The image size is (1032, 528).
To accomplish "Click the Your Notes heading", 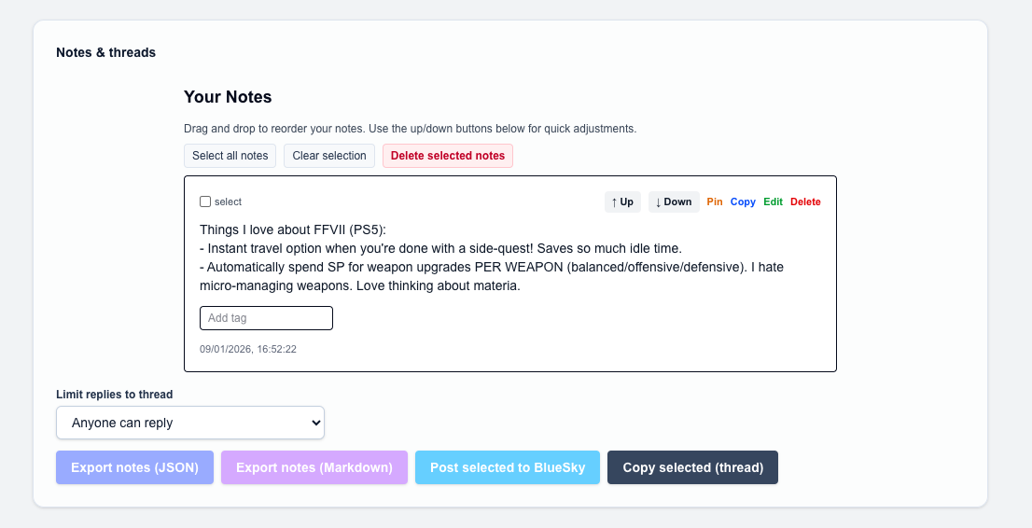I will (x=228, y=97).
